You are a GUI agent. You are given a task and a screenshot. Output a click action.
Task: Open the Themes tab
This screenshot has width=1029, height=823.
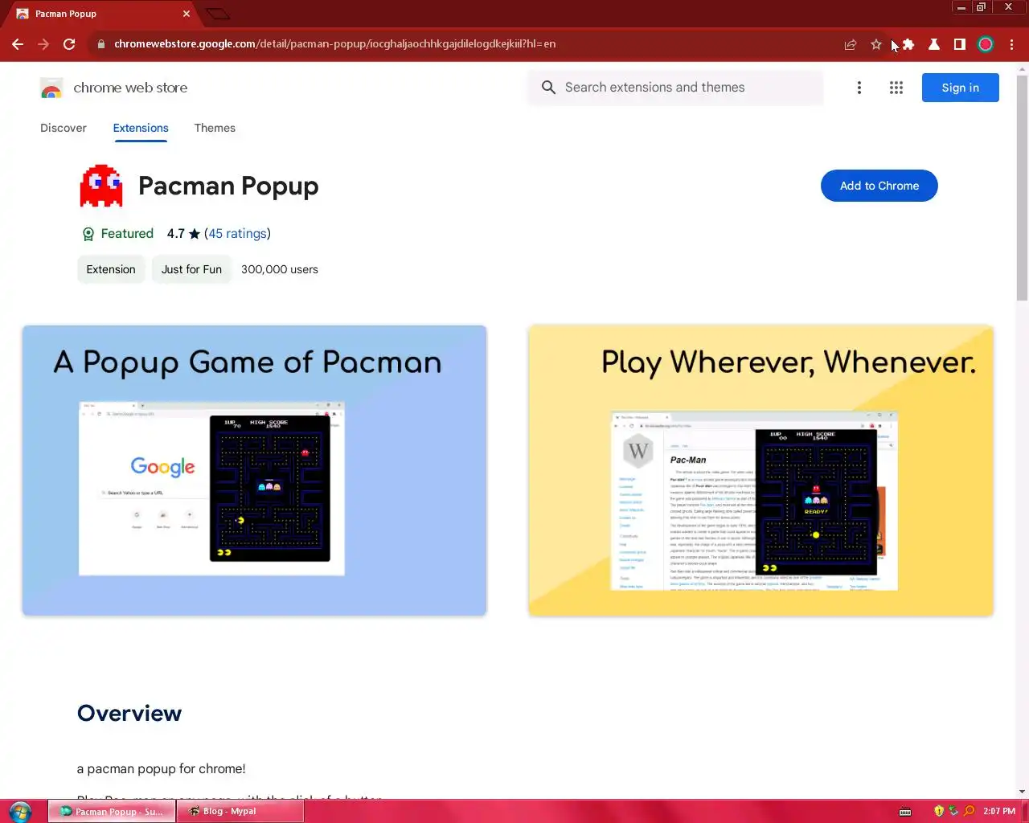(x=215, y=128)
